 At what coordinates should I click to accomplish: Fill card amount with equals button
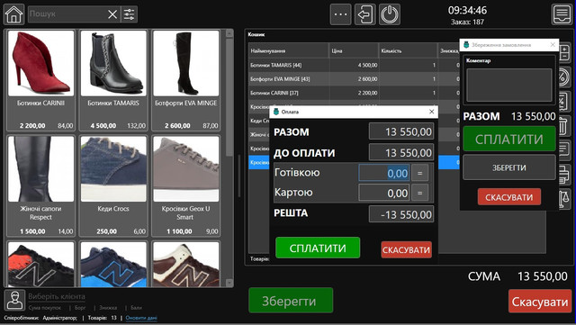(x=420, y=193)
